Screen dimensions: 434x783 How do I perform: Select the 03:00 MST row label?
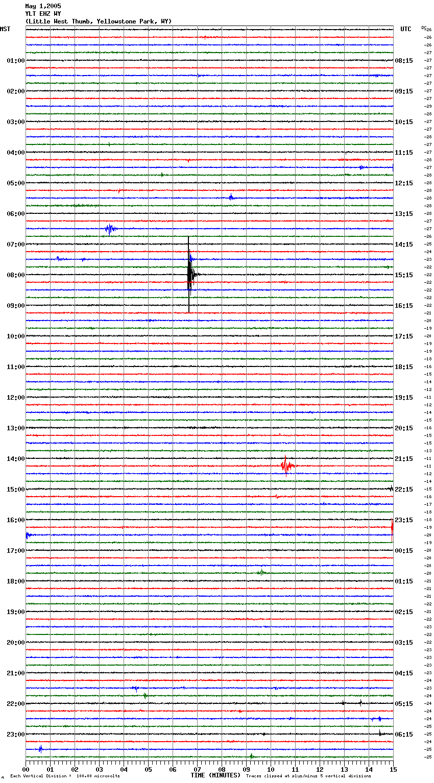click(15, 122)
